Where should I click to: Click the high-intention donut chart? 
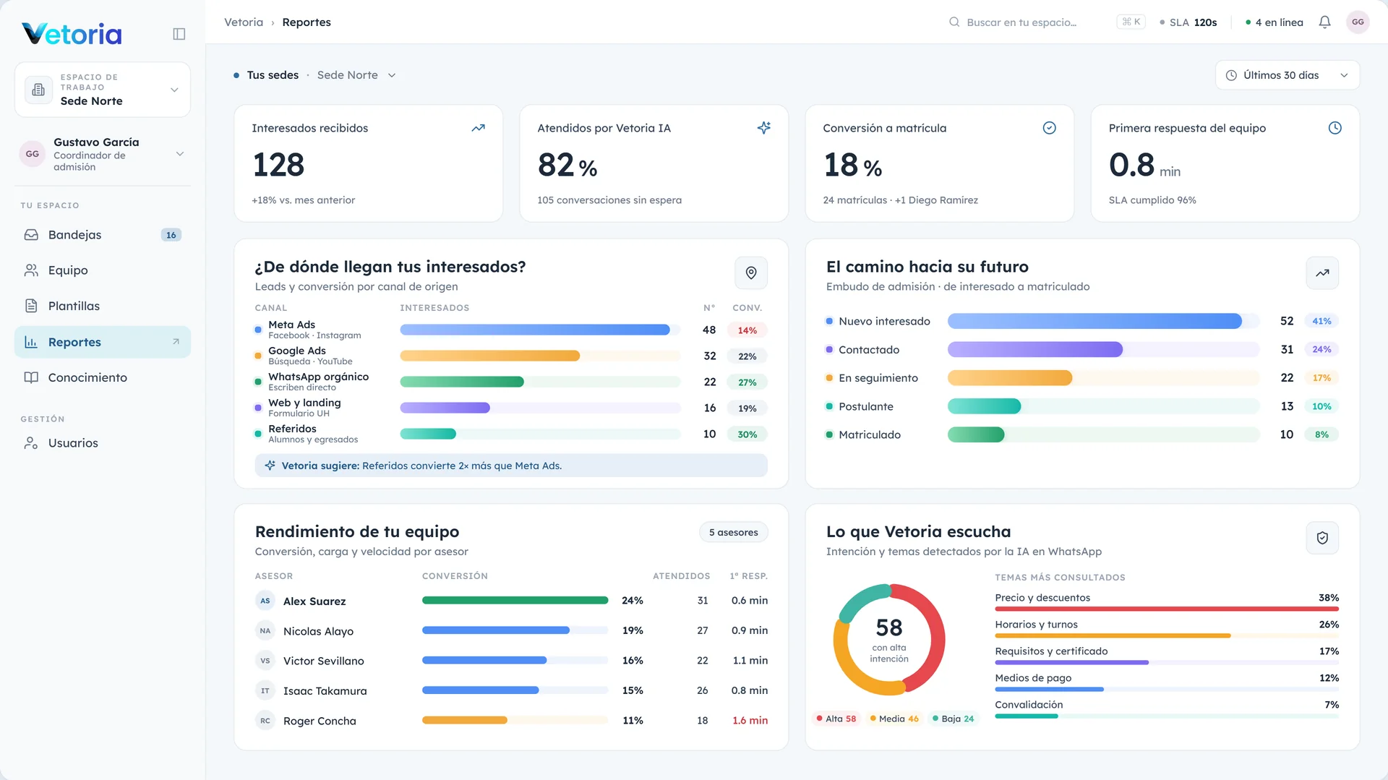pos(888,639)
